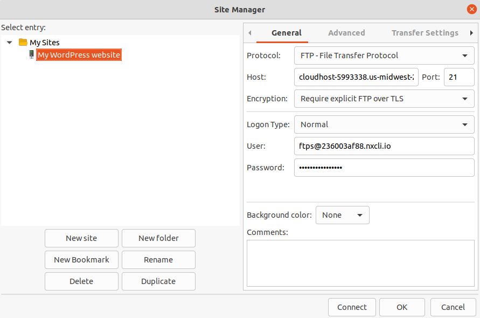Switch to the Advanced tab
Viewport: 480px width, 318px height.
(x=346, y=33)
